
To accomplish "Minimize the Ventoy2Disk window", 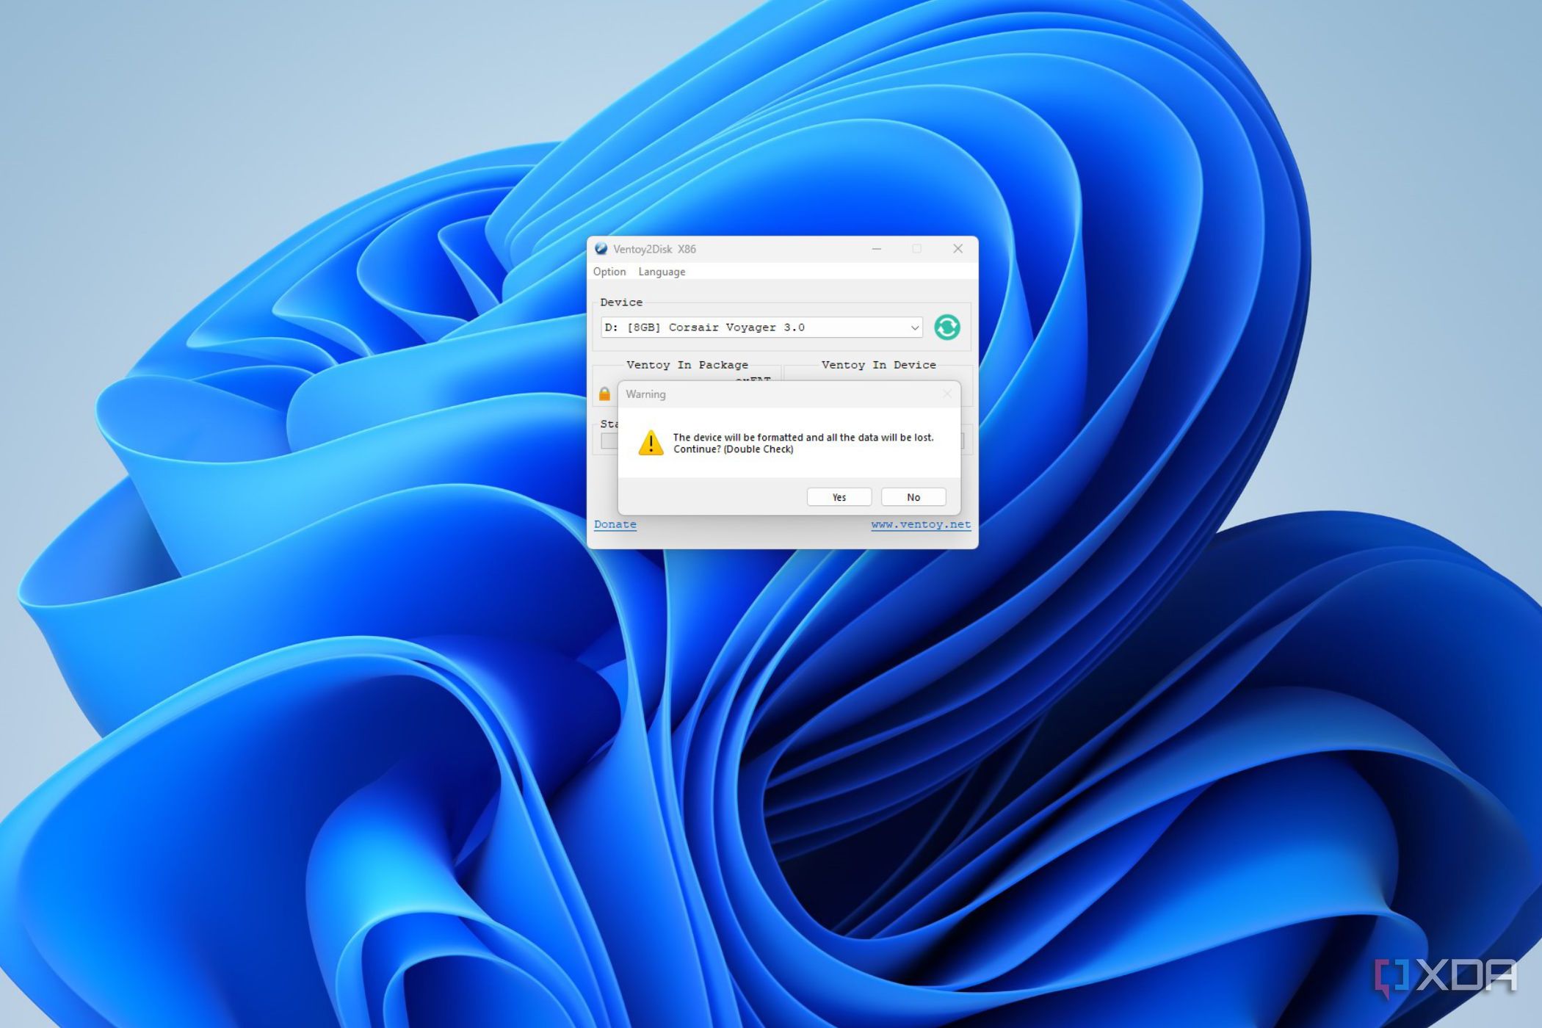I will (x=876, y=249).
